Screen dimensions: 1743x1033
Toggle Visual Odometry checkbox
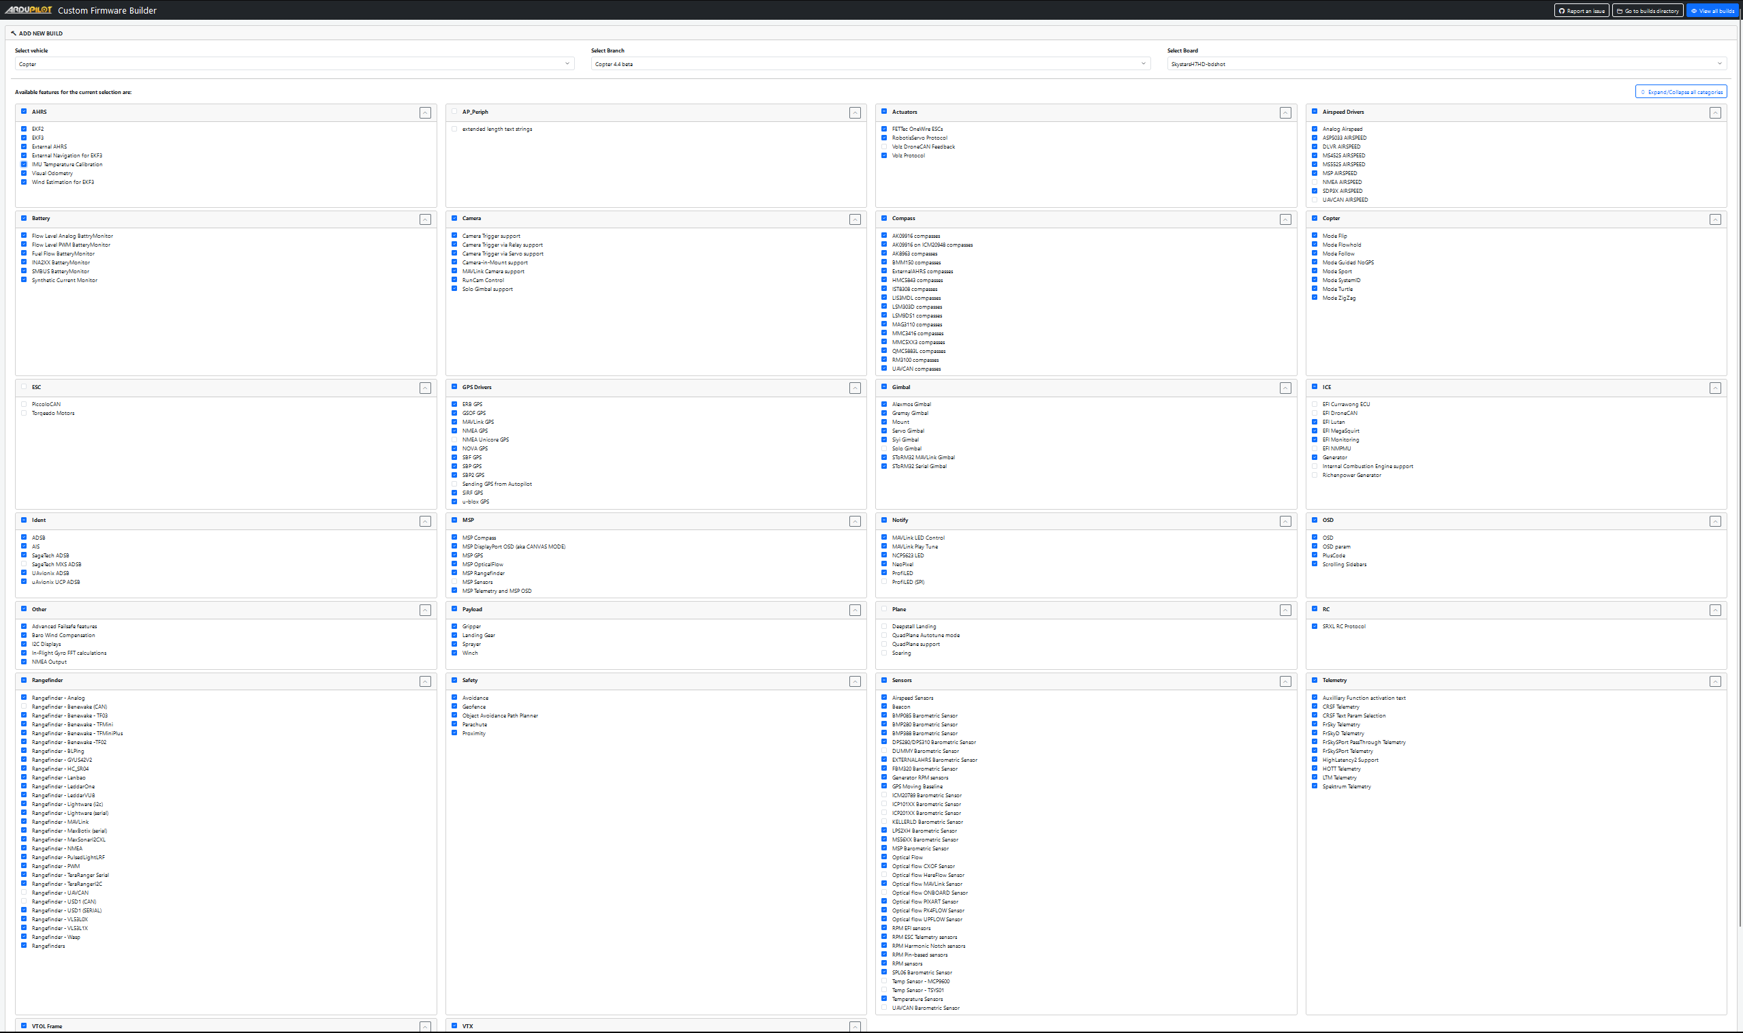(x=24, y=173)
